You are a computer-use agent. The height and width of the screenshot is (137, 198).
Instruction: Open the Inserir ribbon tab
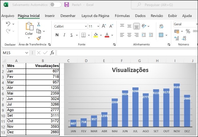click(x=50, y=16)
